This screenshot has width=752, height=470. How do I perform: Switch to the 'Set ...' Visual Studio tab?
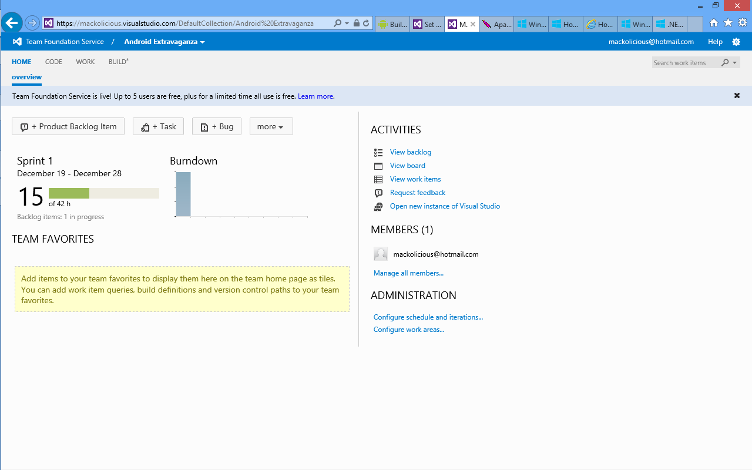(427, 24)
